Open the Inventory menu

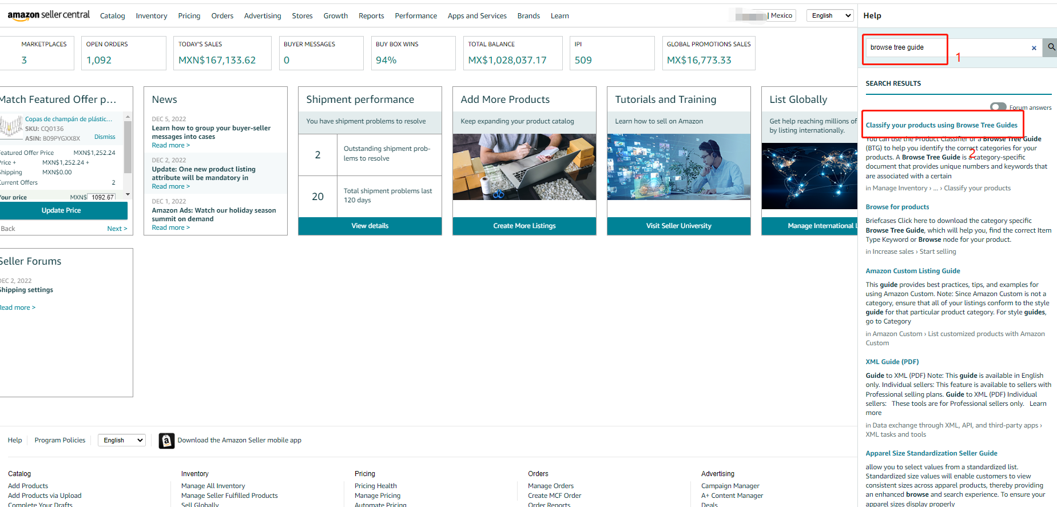point(152,16)
